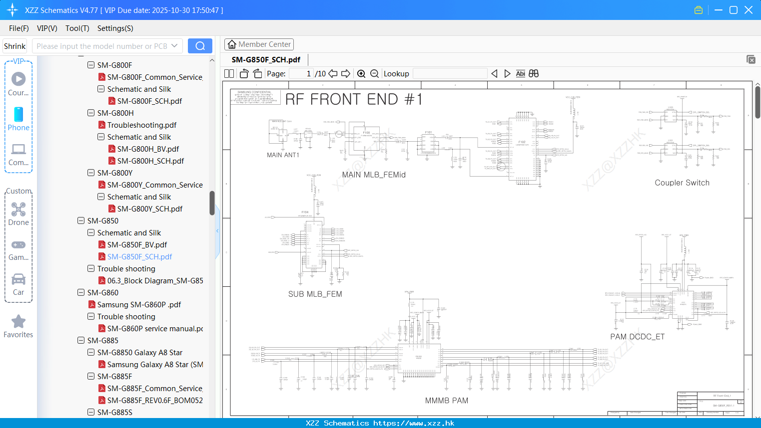Open the Tool(T) menu
The image size is (761, 428).
point(77,28)
